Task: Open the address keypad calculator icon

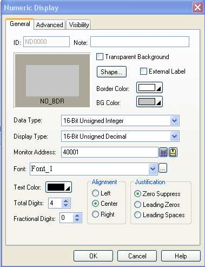Action: click(163, 152)
